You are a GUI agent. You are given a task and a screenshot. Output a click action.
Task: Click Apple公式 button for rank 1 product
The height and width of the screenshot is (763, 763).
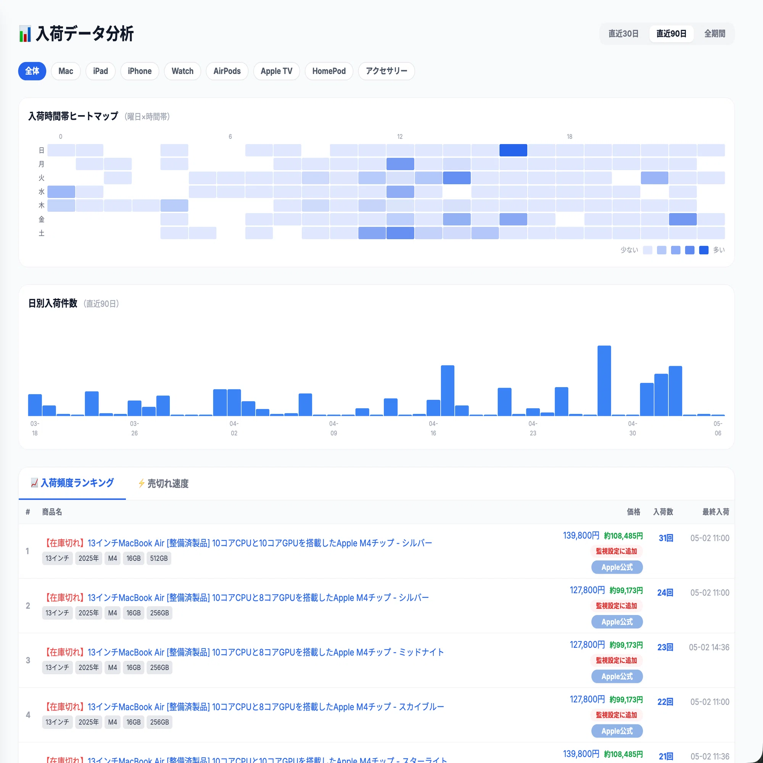click(617, 567)
